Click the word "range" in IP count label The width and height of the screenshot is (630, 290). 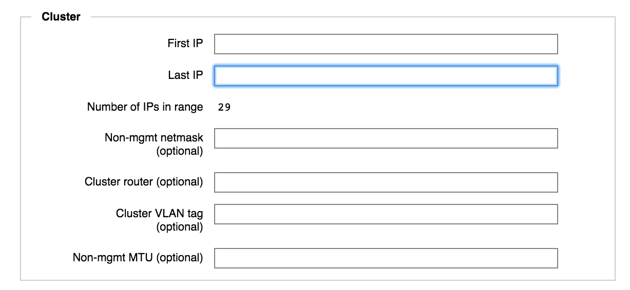tap(188, 108)
